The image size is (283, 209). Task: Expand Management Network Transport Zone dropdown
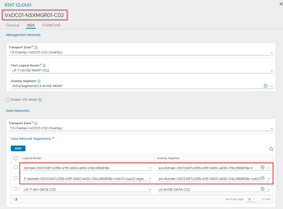click(x=272, y=52)
